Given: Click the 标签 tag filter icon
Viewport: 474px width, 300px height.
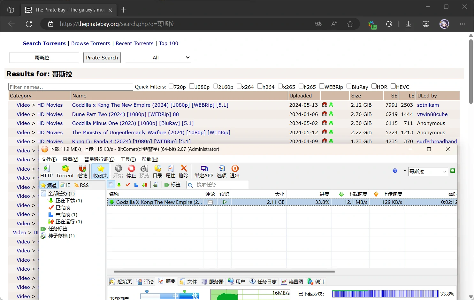Looking at the screenshot, I should coord(172,185).
